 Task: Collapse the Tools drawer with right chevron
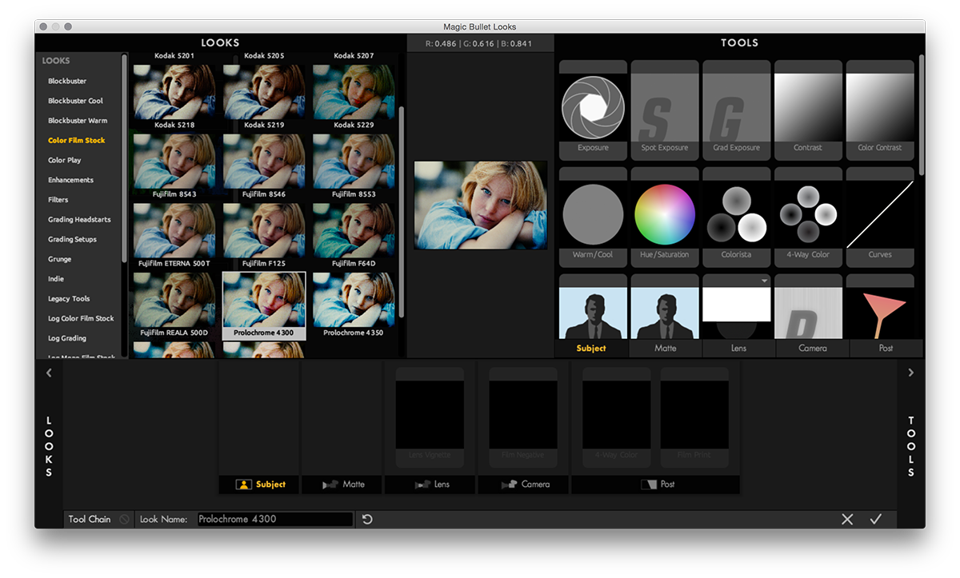[x=910, y=373]
